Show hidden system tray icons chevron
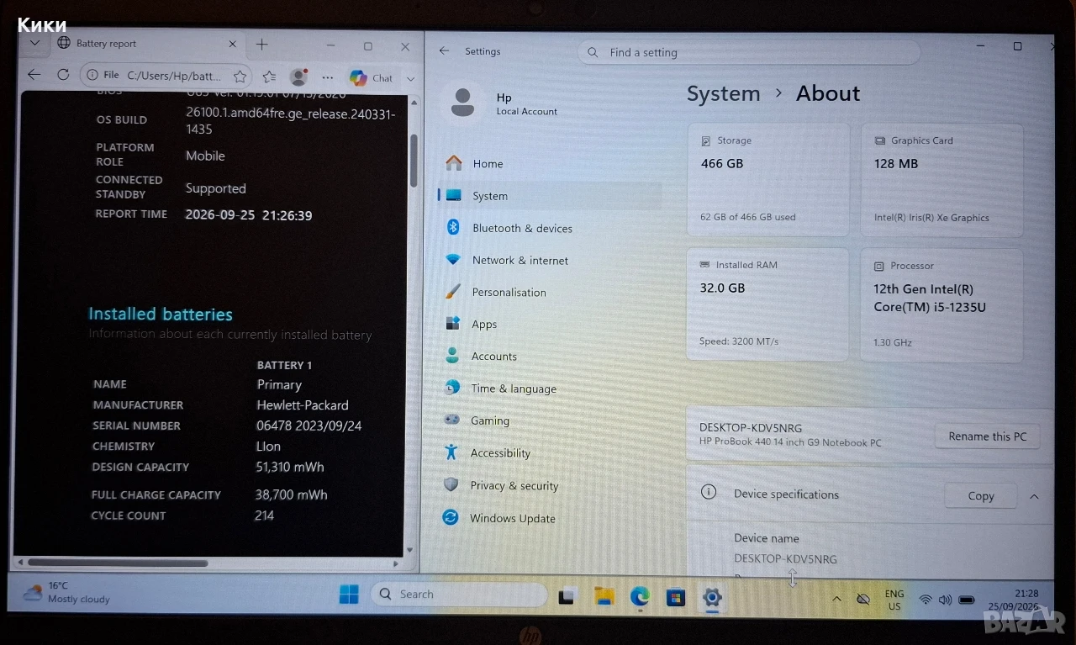 (x=836, y=599)
